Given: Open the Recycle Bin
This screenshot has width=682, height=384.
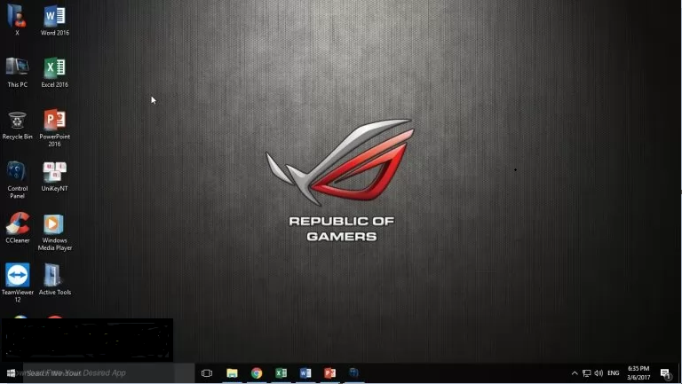Looking at the screenshot, I should [17, 125].
